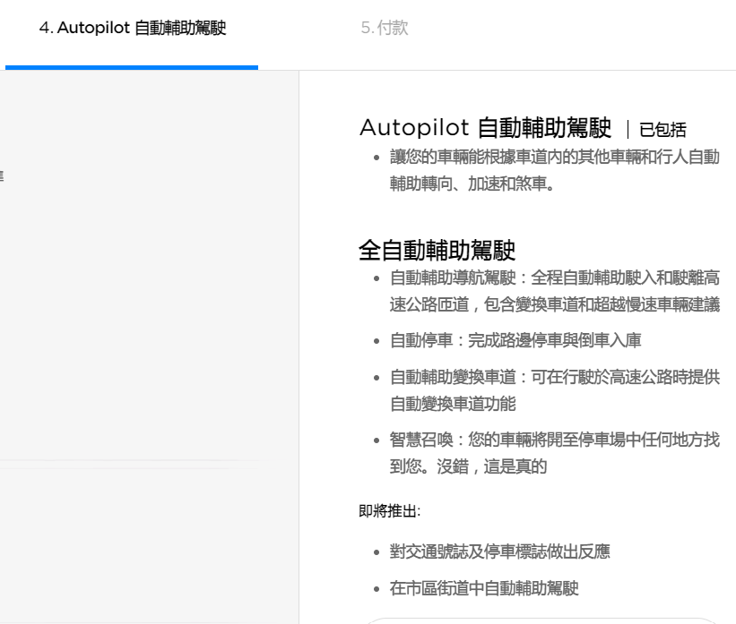Click the 自動輔助導航駕駛 bullet item
Screen dimensions: 736x624
[555, 291]
